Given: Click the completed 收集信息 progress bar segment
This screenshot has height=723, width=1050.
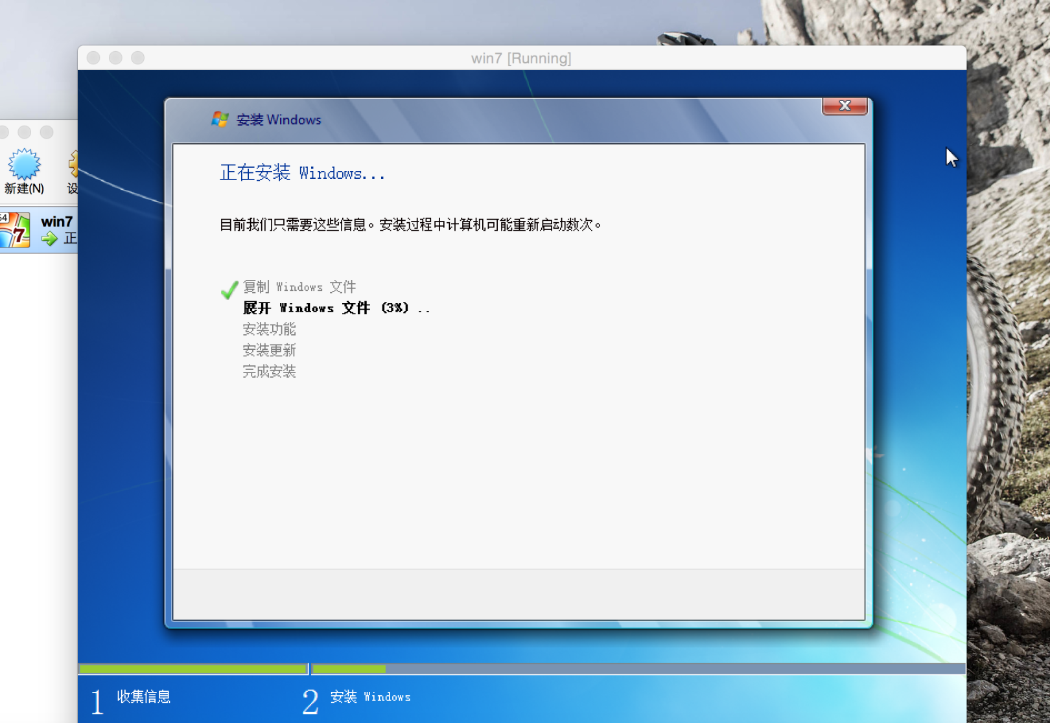Looking at the screenshot, I should 192,668.
